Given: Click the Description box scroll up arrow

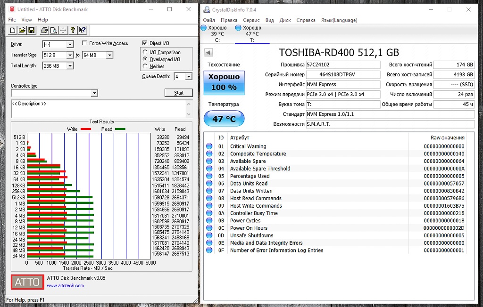Looking at the screenshot, I should click(x=189, y=104).
